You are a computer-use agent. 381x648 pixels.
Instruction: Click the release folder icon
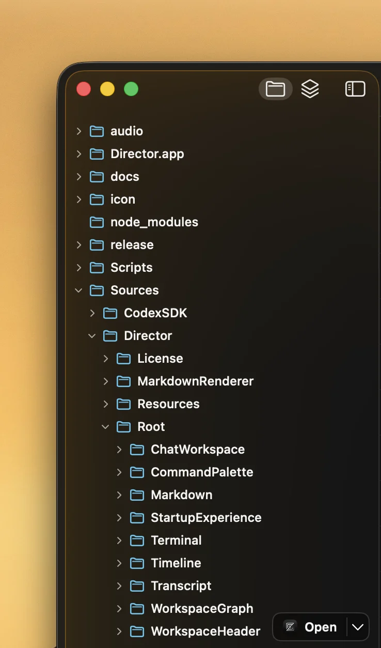tap(97, 245)
